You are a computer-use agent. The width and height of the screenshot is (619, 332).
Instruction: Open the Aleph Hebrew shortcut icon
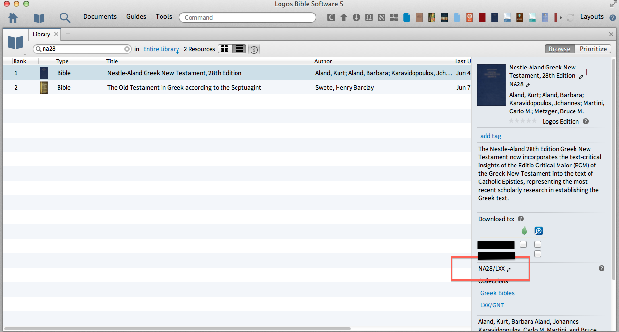[x=381, y=17]
